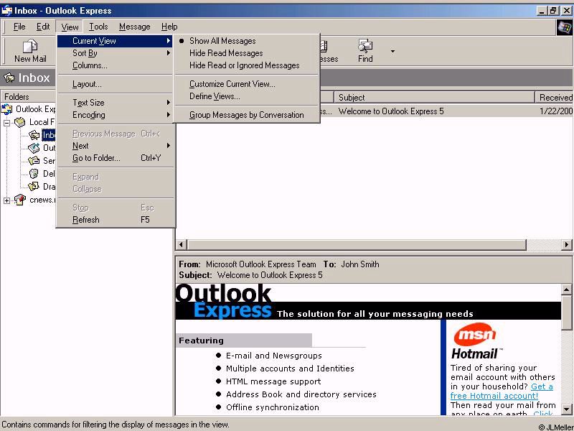Choose Define Views from submenu
The width and height of the screenshot is (574, 431).
pos(247,96)
